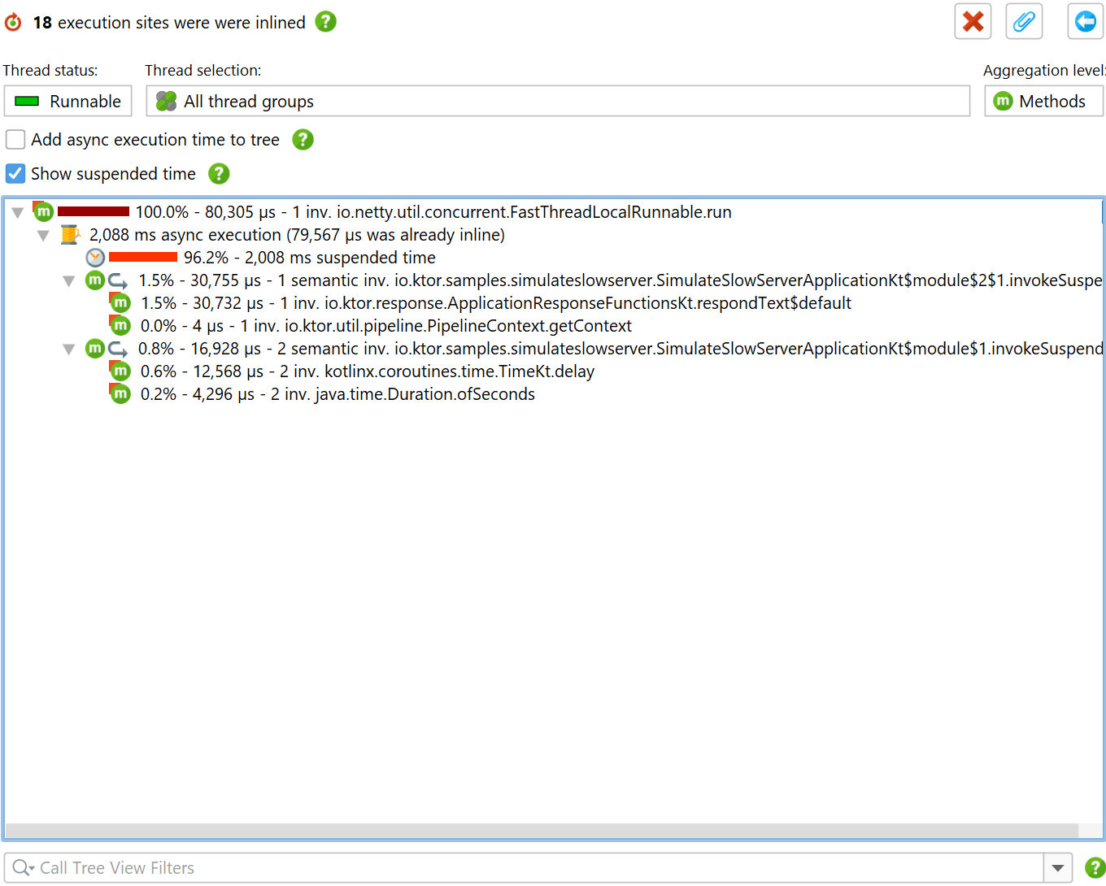Image resolution: width=1106 pixels, height=886 pixels.
Task: Select the 96.2% suspended time row
Action: 310,258
